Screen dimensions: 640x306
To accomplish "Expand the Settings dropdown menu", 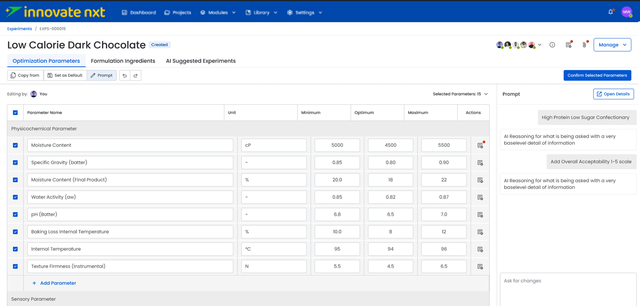I will coord(305,13).
